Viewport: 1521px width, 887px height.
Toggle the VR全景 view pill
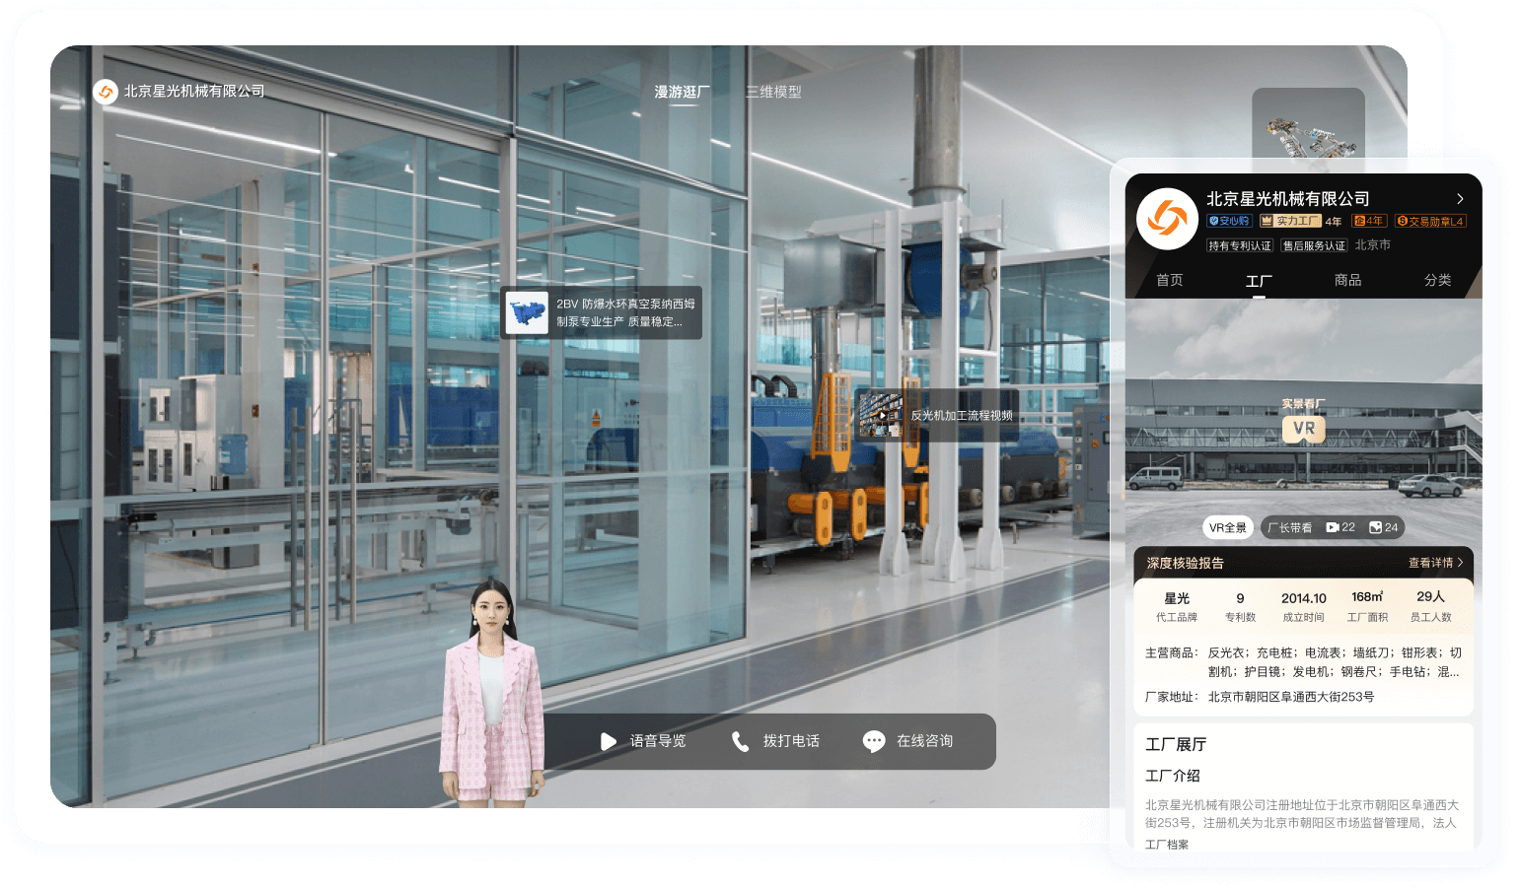[x=1228, y=527]
